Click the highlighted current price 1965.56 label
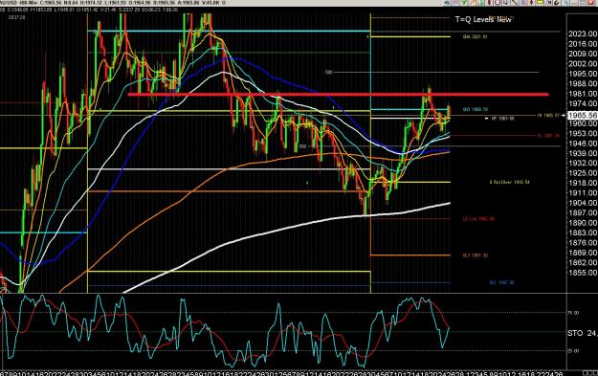Viewport: 598px width, 376px height. pos(583,115)
